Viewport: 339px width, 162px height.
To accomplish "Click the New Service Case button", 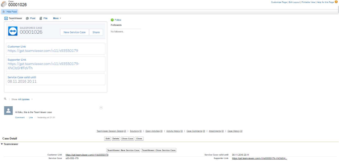I will click(x=75, y=32).
